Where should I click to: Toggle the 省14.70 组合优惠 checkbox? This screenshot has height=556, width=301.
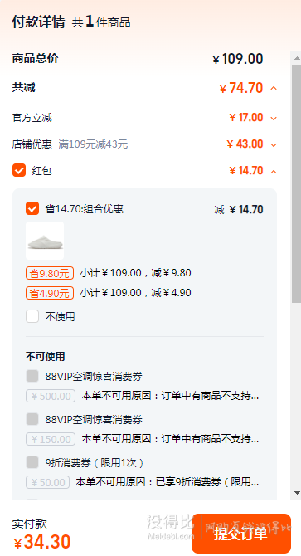tap(32, 208)
